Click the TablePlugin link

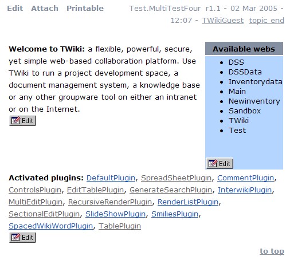pos(120,226)
